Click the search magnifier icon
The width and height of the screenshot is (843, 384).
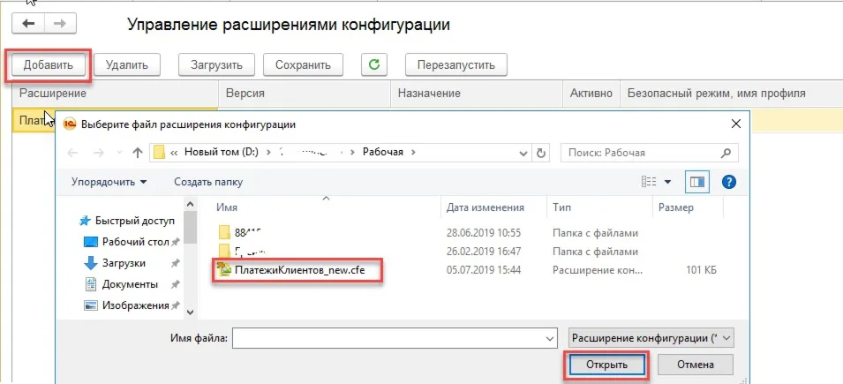tap(726, 153)
